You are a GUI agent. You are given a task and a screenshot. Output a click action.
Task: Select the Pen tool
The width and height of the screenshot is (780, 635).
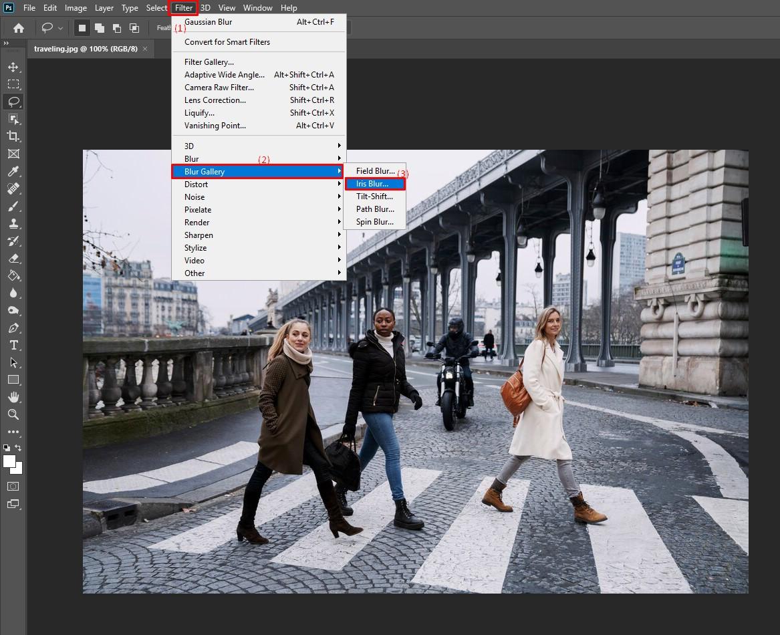coord(13,328)
